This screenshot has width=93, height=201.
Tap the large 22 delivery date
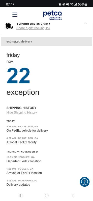pyautogui.click(x=18, y=76)
